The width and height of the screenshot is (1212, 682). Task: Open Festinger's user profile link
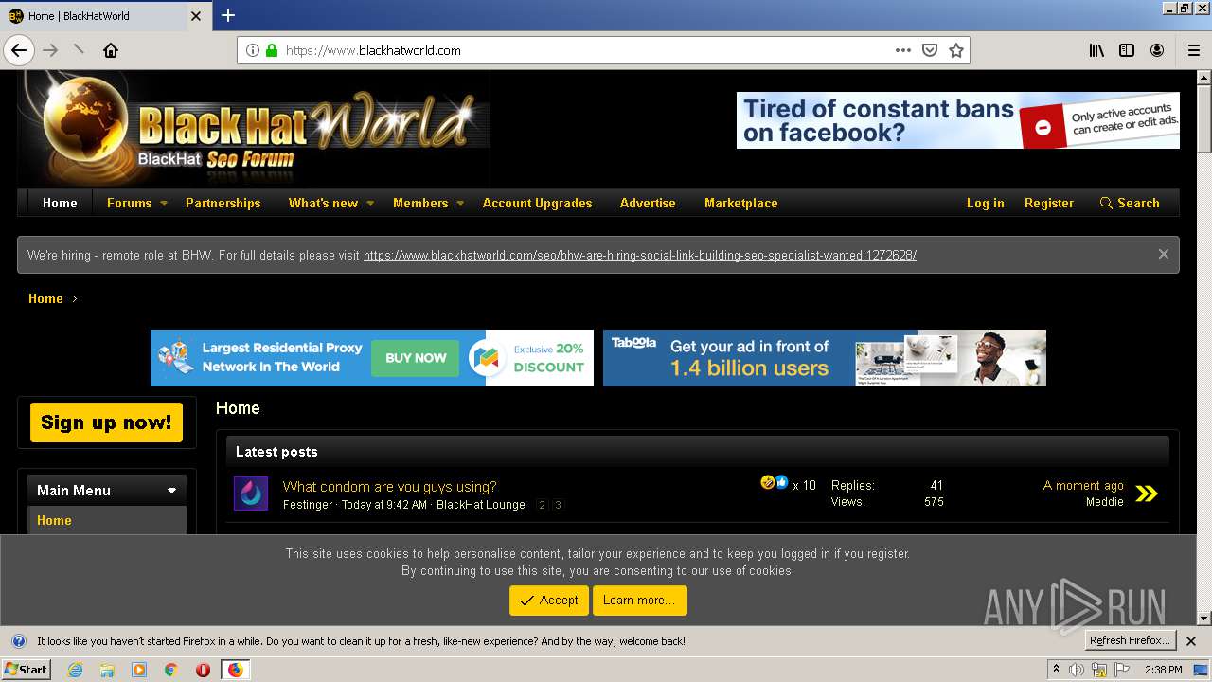(308, 505)
